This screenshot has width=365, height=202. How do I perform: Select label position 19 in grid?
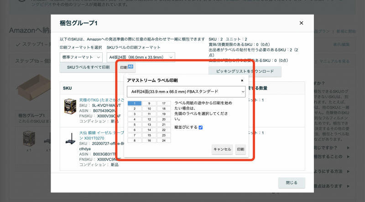(164, 114)
